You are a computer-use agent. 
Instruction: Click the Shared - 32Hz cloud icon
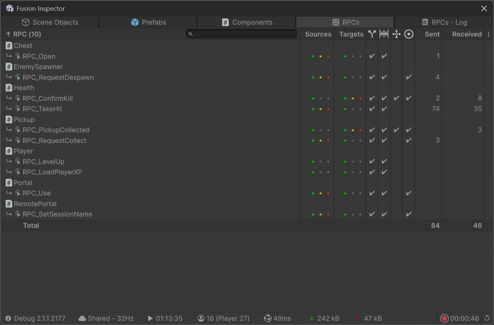[82, 319]
